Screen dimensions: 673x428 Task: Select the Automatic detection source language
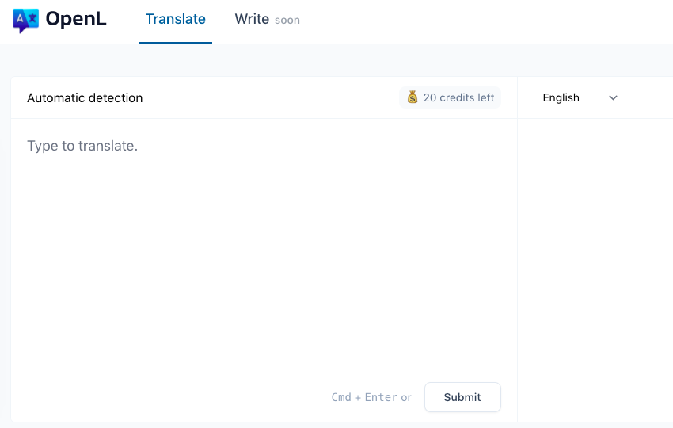coord(85,98)
